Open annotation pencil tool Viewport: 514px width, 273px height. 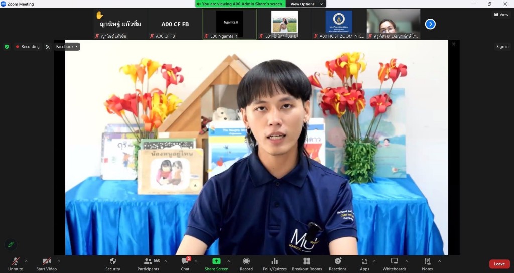(11, 244)
